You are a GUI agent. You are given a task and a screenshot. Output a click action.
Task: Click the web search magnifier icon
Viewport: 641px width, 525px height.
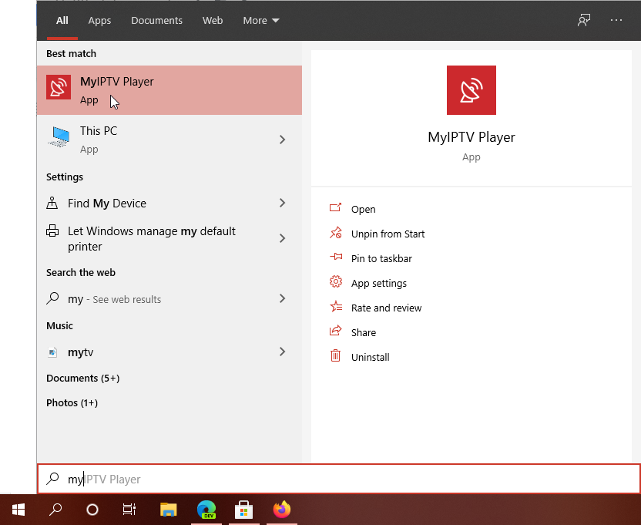pos(52,298)
